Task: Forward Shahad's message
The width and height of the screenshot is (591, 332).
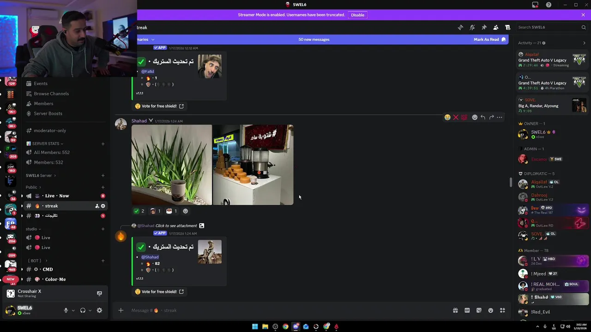Action: [x=491, y=117]
